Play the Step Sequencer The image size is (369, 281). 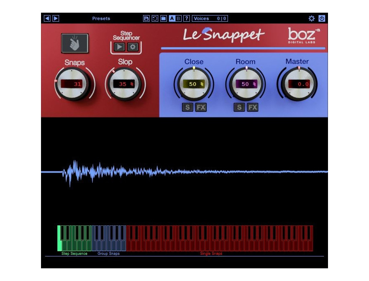tap(119, 47)
